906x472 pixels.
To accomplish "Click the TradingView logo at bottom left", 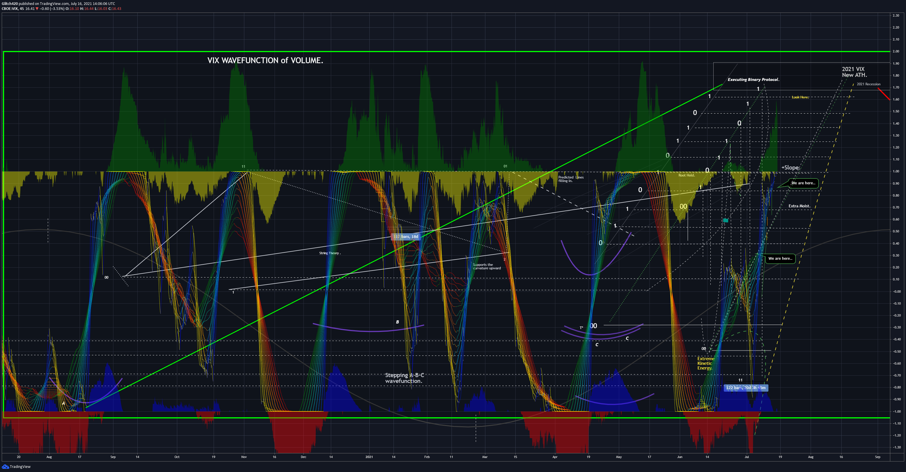I will pyautogui.click(x=16, y=466).
